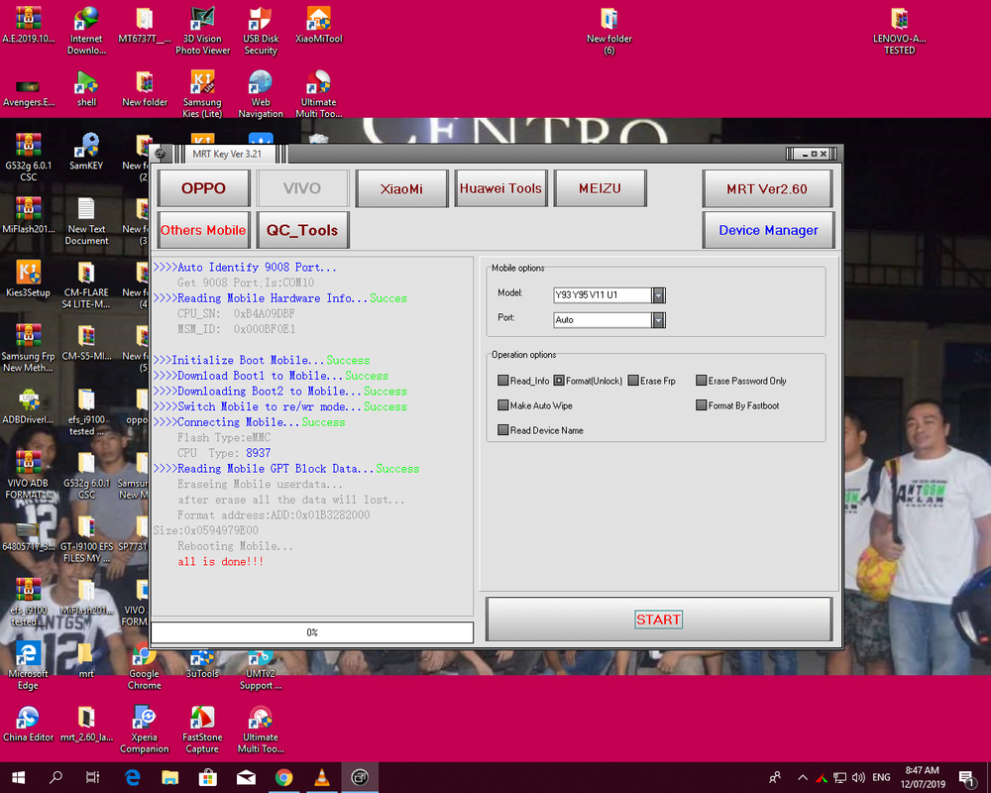Image resolution: width=991 pixels, height=793 pixels.
Task: Open the taskbar clock showing 8:47 AM
Action: tap(923, 777)
